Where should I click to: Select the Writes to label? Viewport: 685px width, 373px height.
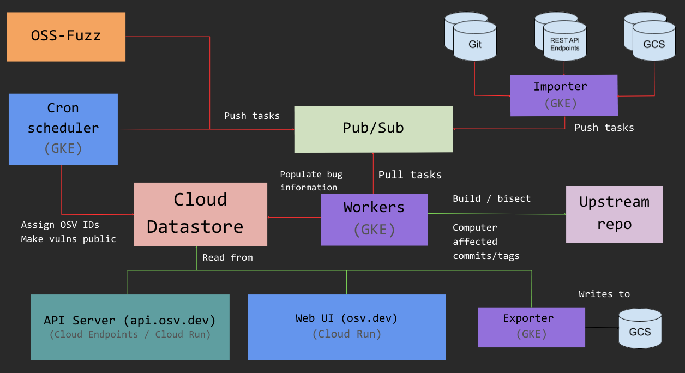[x=604, y=294]
